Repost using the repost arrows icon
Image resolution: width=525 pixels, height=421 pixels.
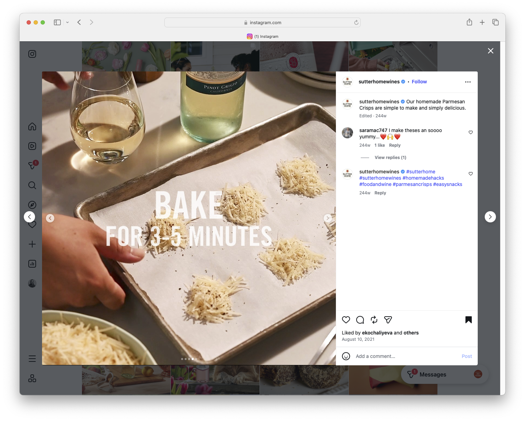coord(374,320)
